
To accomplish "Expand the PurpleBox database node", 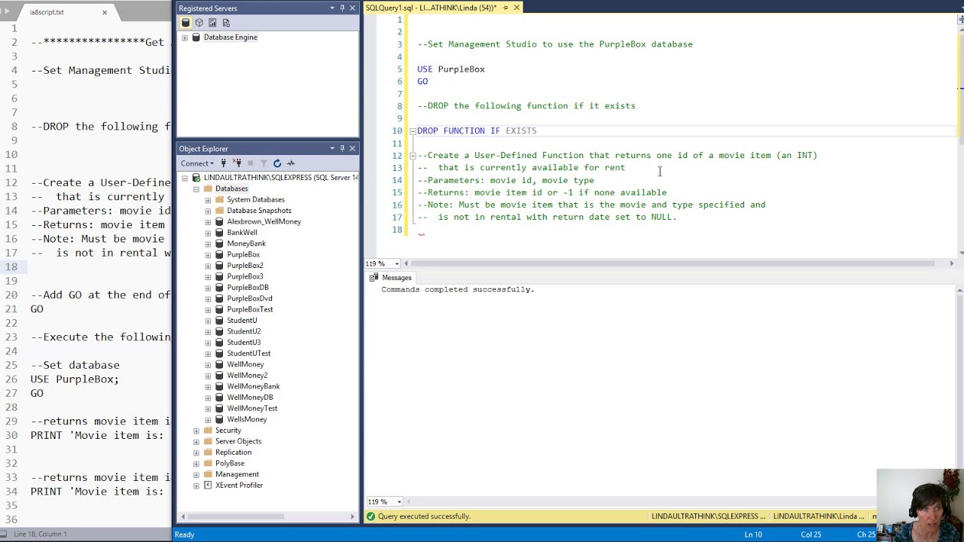I will tap(208, 254).
